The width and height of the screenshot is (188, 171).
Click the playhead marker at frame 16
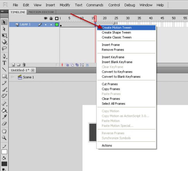coord(95,18)
